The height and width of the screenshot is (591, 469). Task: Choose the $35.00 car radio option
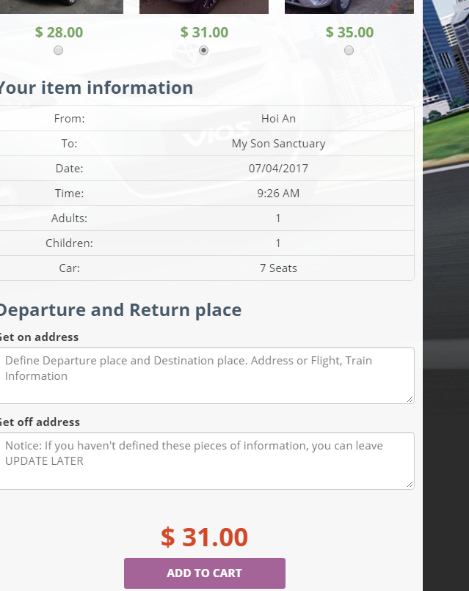(x=349, y=51)
